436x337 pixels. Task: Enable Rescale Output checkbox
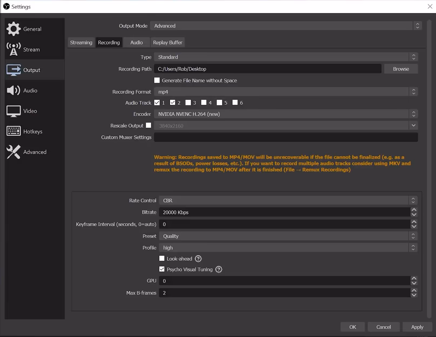148,125
